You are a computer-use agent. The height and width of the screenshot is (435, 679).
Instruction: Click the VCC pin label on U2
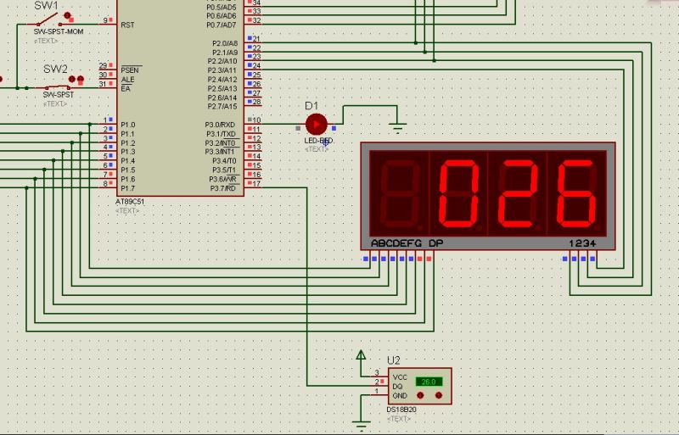coord(400,377)
